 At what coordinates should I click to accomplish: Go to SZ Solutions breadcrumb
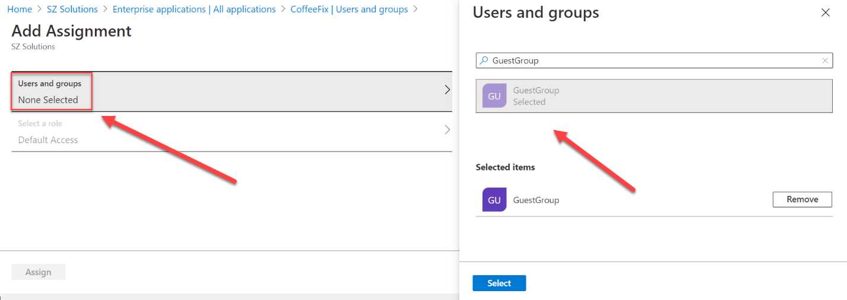[72, 9]
